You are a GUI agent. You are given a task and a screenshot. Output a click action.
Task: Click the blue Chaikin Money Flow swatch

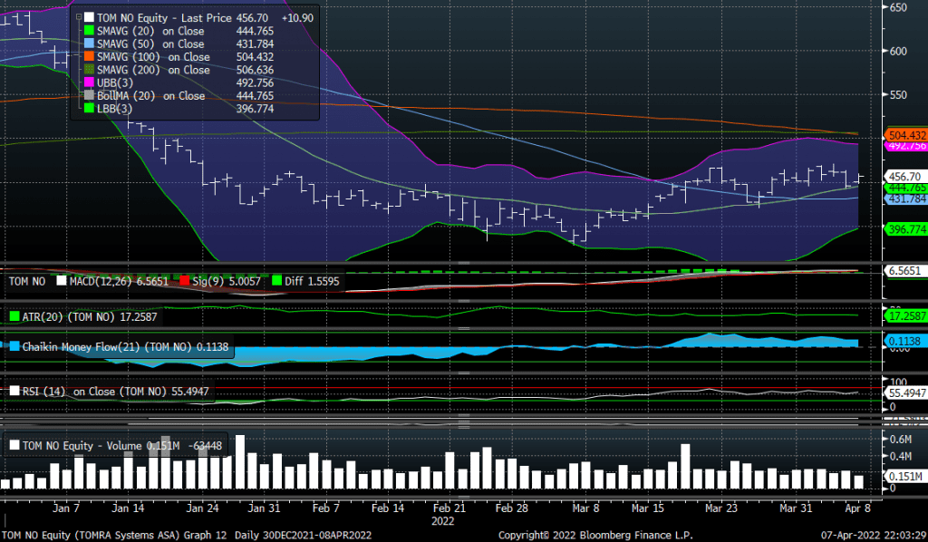pyautogui.click(x=14, y=346)
